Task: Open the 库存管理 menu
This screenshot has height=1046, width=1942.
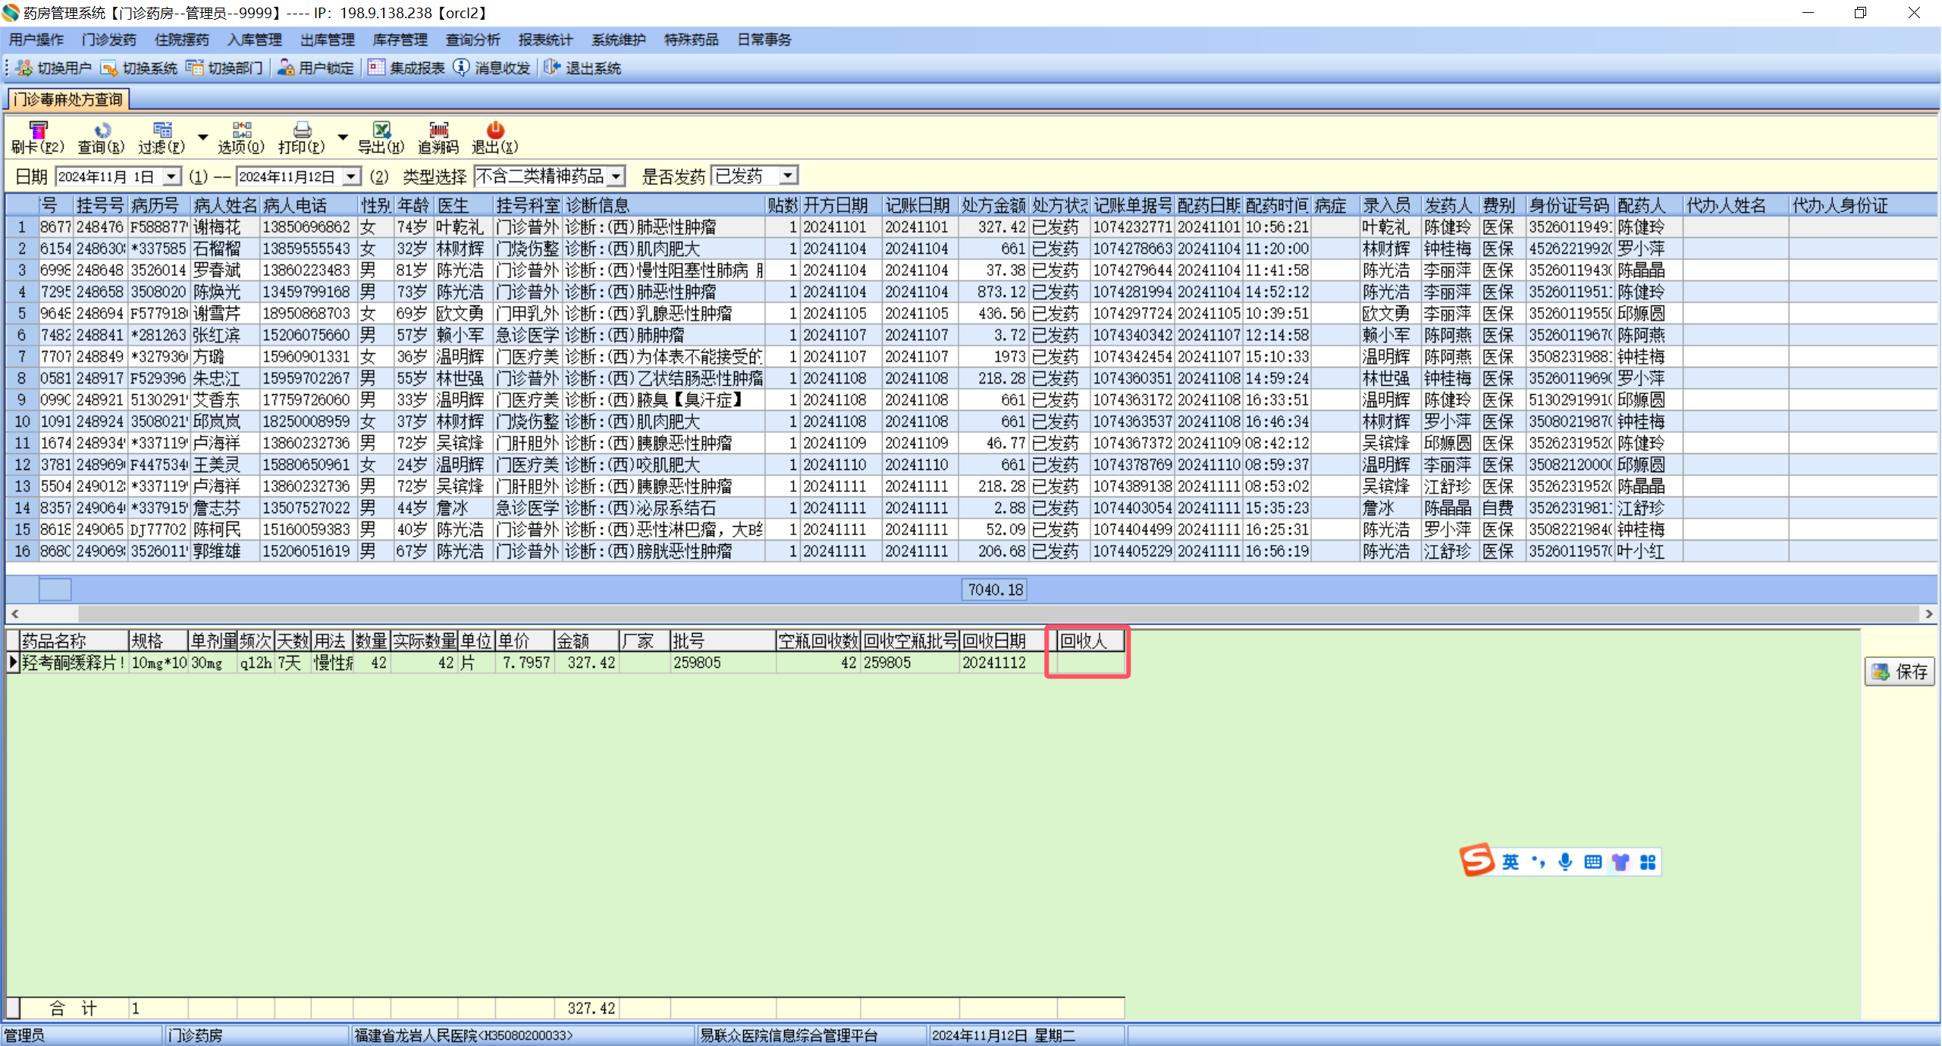Action: pyautogui.click(x=400, y=39)
